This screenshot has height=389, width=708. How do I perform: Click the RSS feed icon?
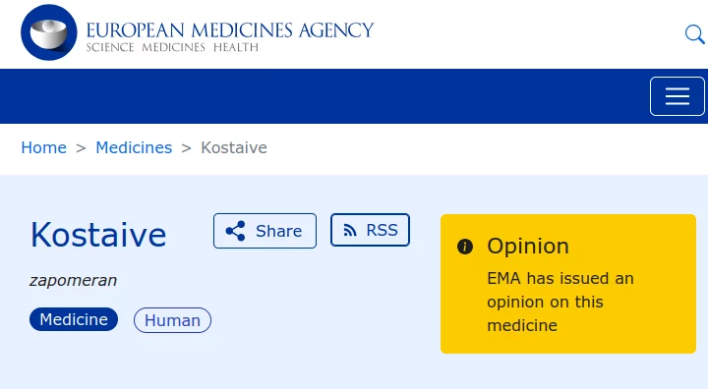click(x=350, y=231)
